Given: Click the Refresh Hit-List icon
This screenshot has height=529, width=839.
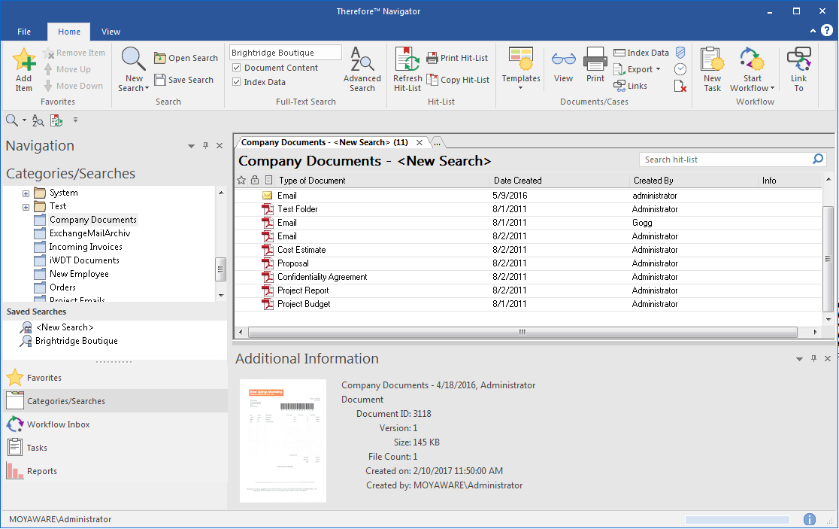Looking at the screenshot, I should tap(407, 60).
